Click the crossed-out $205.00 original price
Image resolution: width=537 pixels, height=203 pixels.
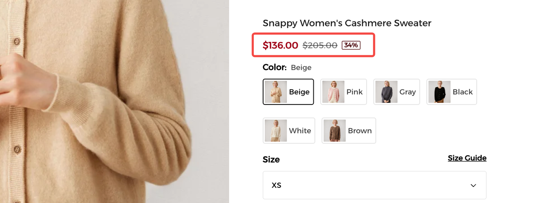(320, 45)
